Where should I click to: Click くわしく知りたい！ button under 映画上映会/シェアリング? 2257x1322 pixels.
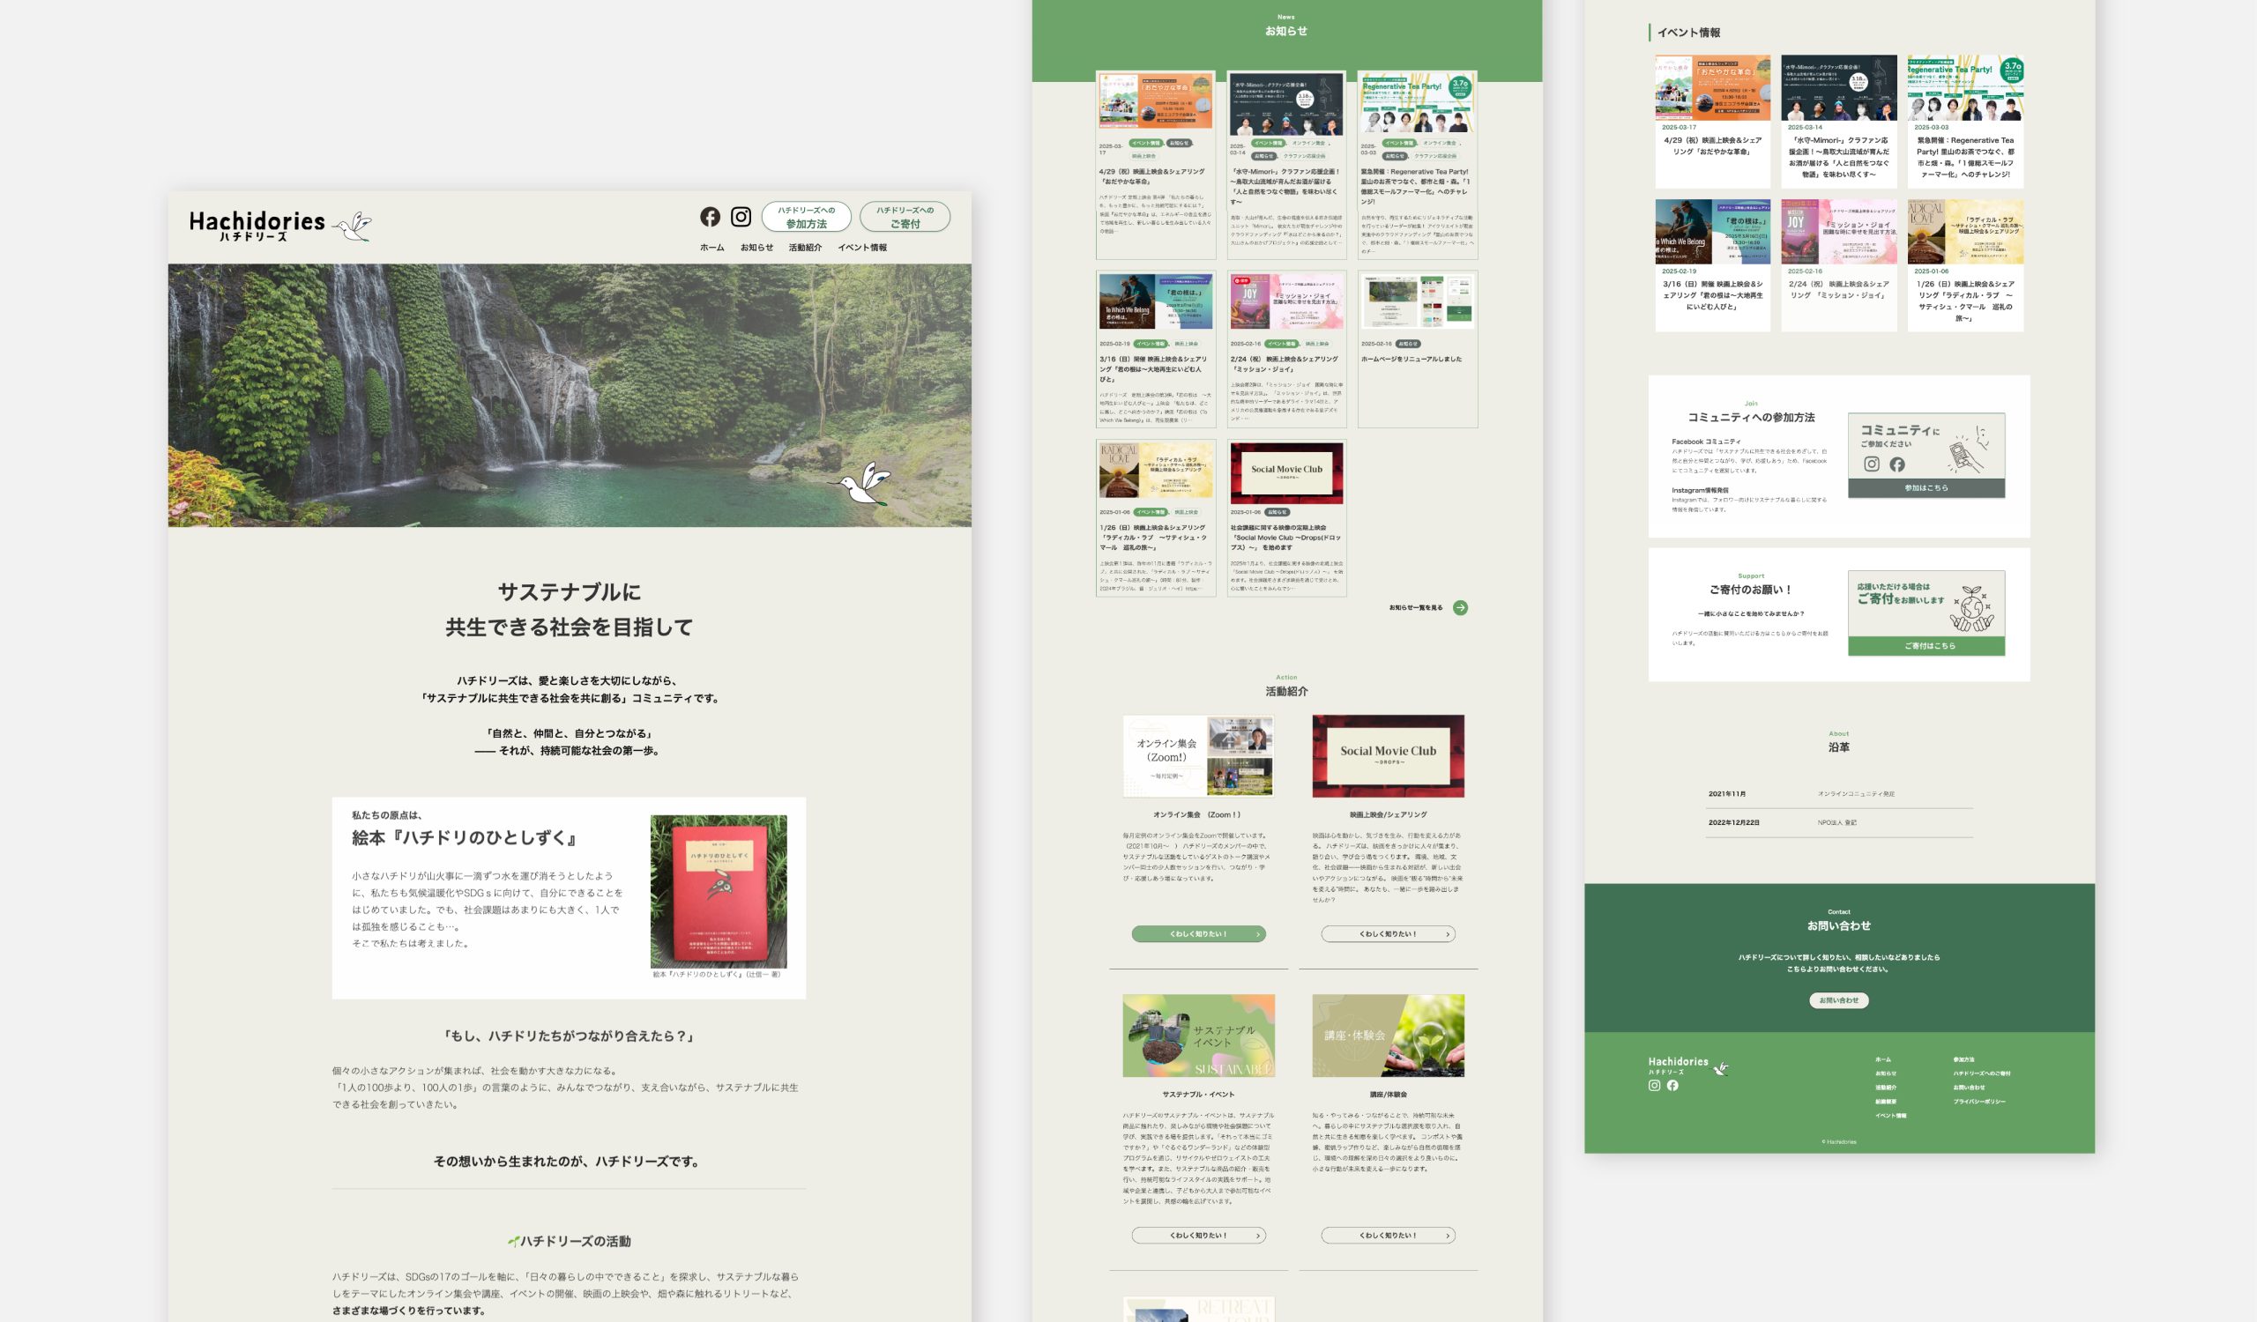coord(1389,933)
